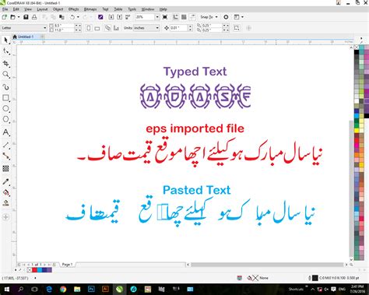Open the Units inches dropdown
This screenshot has height=295, width=369.
(x=157, y=28)
